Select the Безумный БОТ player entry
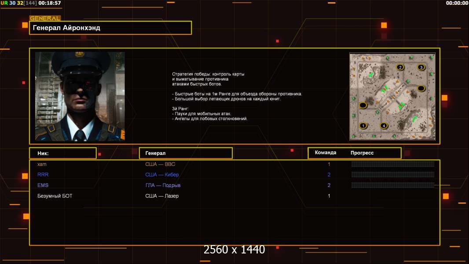Screen dimensions: 469x264 click(55, 196)
